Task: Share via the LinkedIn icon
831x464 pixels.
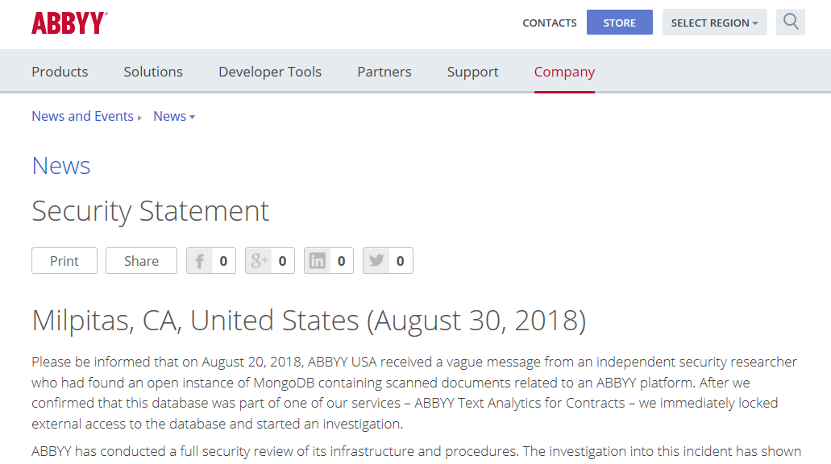Action: (317, 261)
